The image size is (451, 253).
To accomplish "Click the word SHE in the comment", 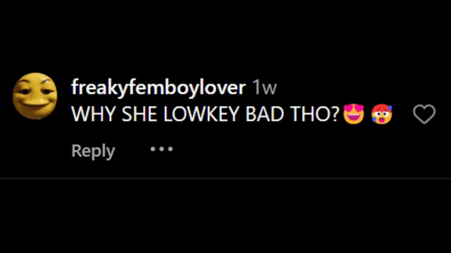I will click(x=140, y=115).
